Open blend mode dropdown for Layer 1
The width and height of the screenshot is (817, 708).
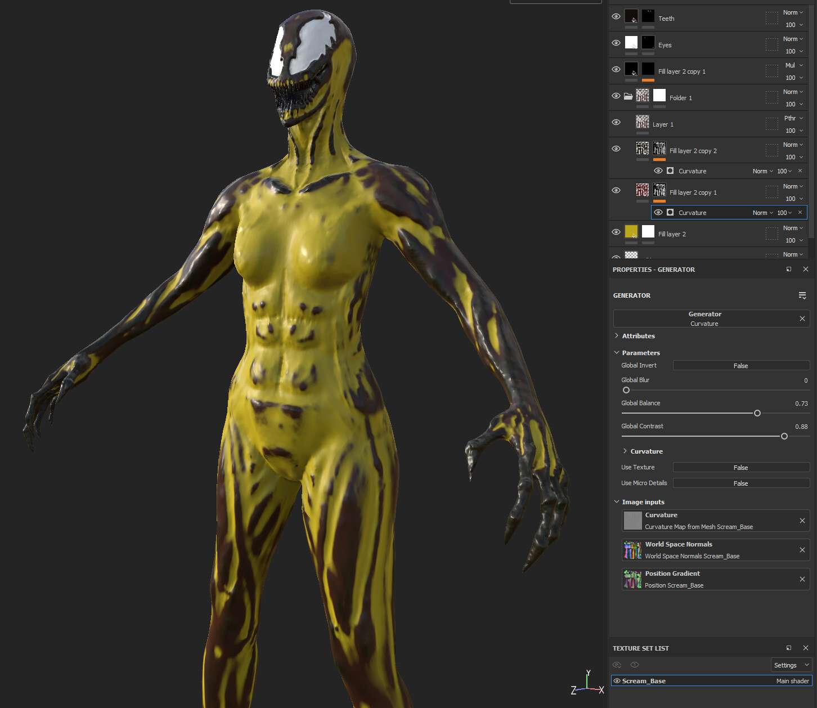793,119
